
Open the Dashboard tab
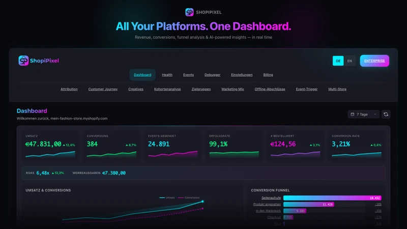coord(142,75)
